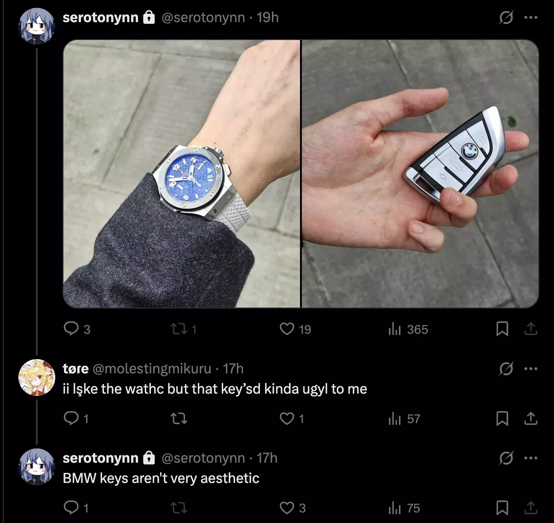Image resolution: width=554 pixels, height=523 pixels.
Task: Repost tøre's reply
Action: [x=179, y=418]
